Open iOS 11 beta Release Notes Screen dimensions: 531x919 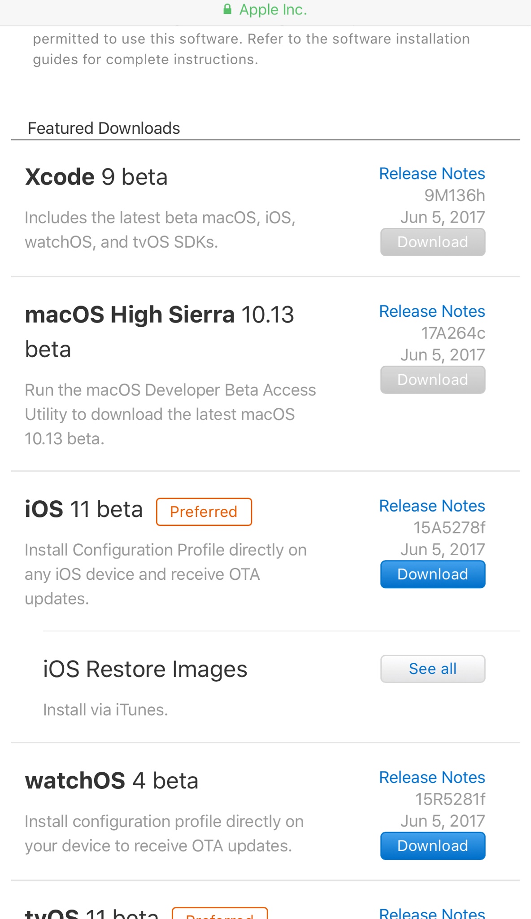pyautogui.click(x=432, y=506)
